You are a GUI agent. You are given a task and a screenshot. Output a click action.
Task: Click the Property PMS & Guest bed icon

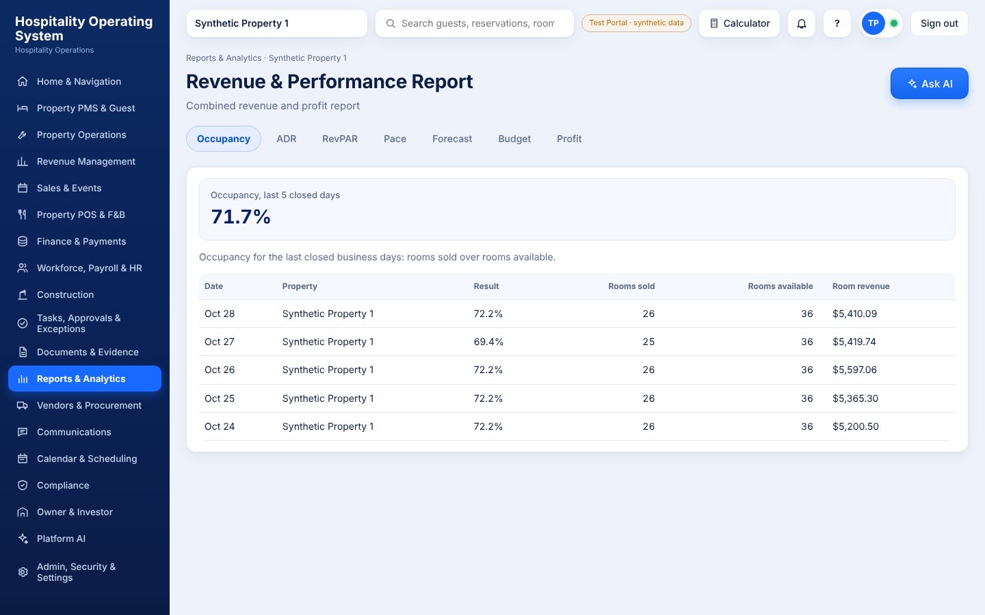23,108
